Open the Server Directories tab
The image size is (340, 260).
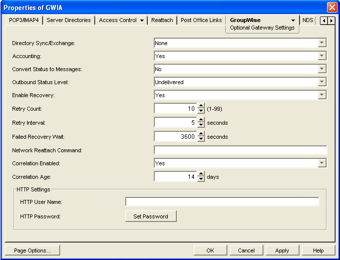[x=69, y=20]
